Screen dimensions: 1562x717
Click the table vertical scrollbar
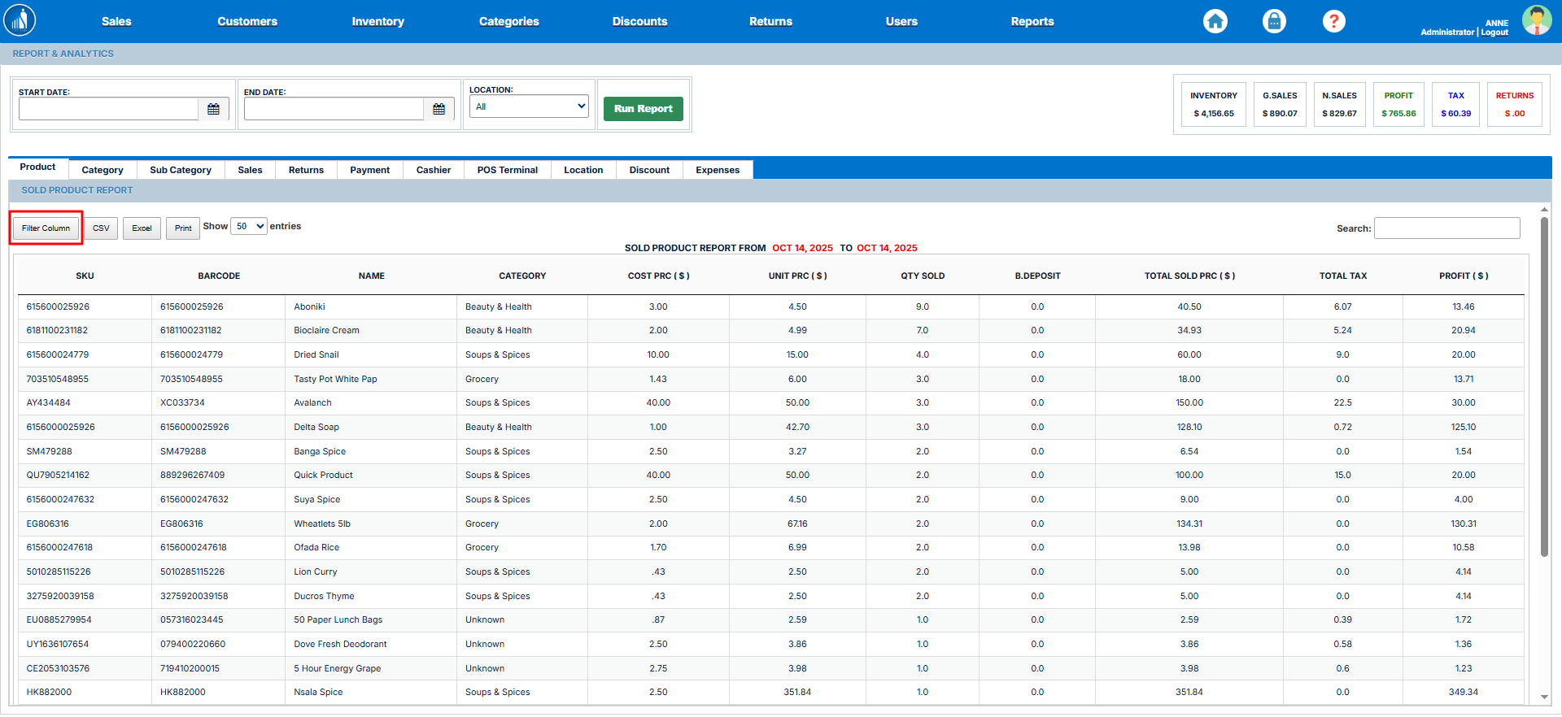tap(1544, 387)
